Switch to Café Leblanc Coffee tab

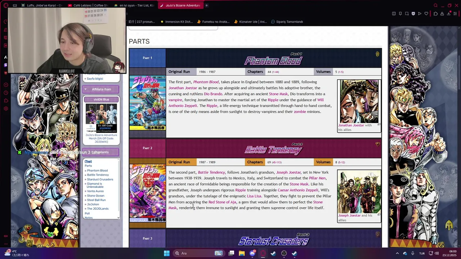[x=88, y=5]
